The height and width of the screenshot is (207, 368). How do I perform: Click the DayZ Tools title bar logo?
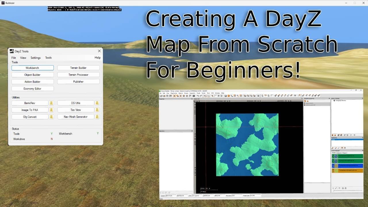pyautogui.click(x=12, y=51)
